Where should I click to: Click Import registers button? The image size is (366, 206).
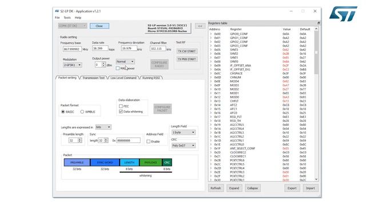[311, 188]
